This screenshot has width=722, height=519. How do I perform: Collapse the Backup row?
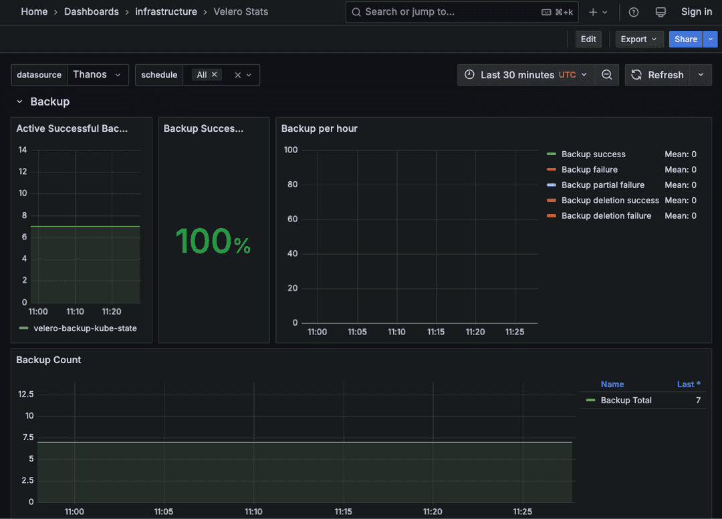pyautogui.click(x=19, y=102)
